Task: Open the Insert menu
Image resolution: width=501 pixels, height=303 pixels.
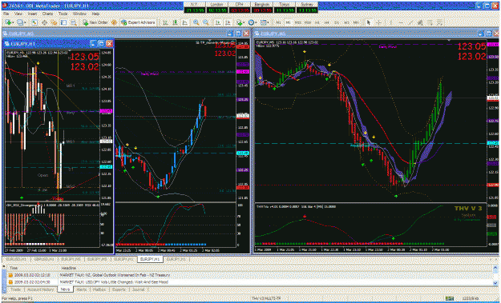Action: click(32, 14)
